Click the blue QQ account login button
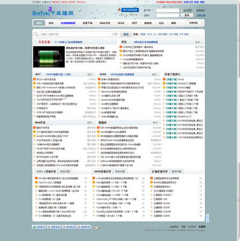 click(x=130, y=10)
